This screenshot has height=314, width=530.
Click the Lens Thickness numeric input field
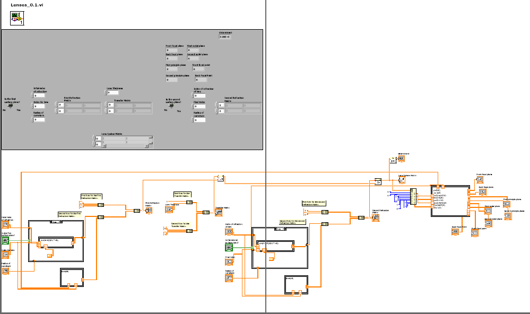coord(113,93)
